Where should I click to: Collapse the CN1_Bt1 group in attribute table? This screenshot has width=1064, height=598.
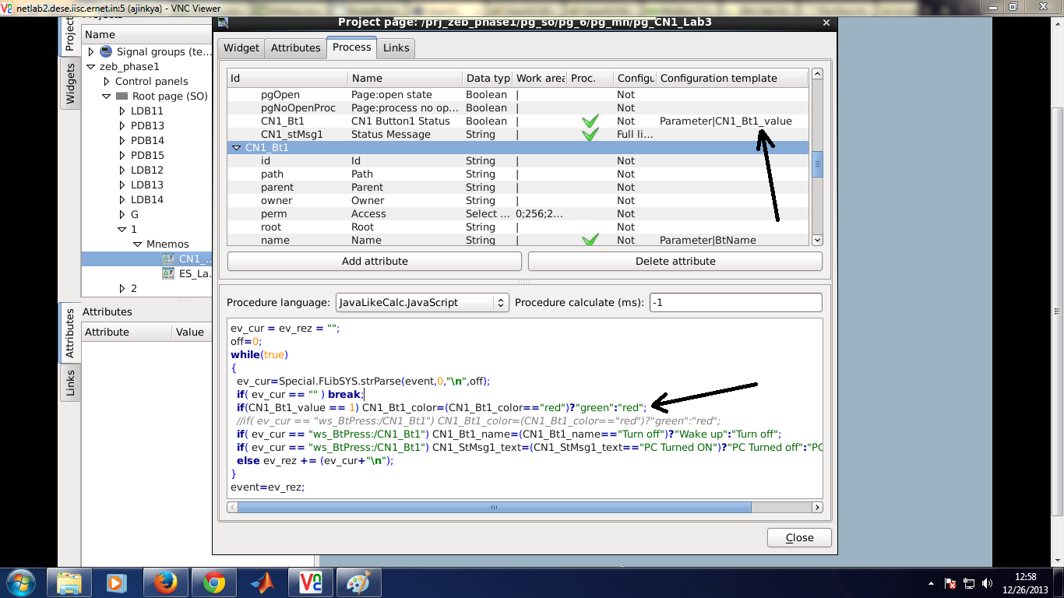(237, 148)
